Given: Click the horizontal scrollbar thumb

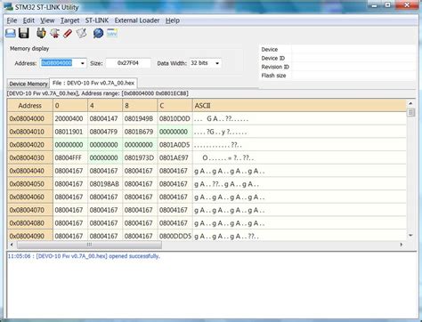Looking at the screenshot, I should (89, 245).
